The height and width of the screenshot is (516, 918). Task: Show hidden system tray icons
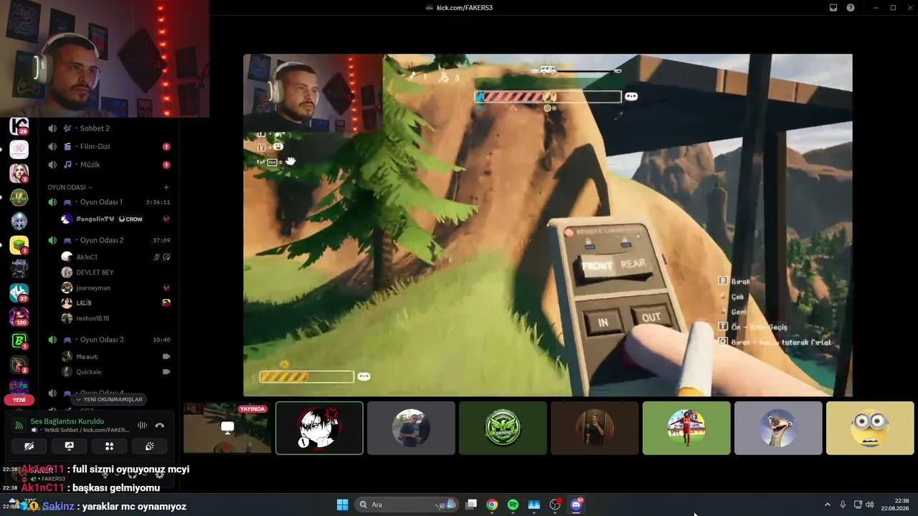827,505
